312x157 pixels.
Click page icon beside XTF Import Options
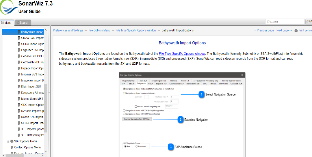point(19,129)
